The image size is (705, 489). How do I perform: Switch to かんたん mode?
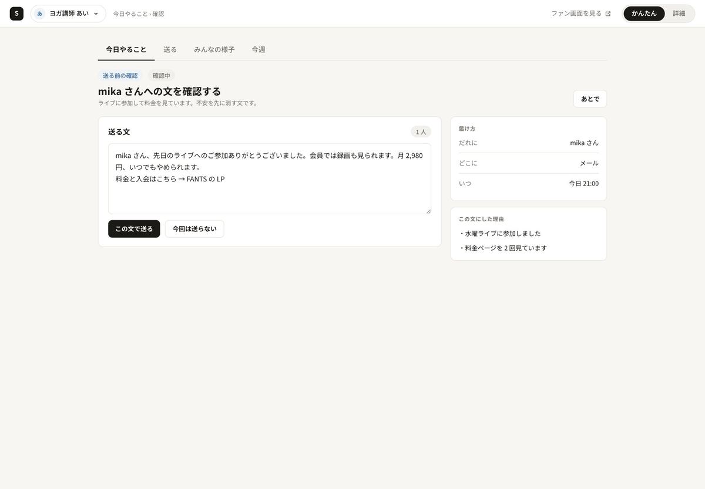pos(644,14)
